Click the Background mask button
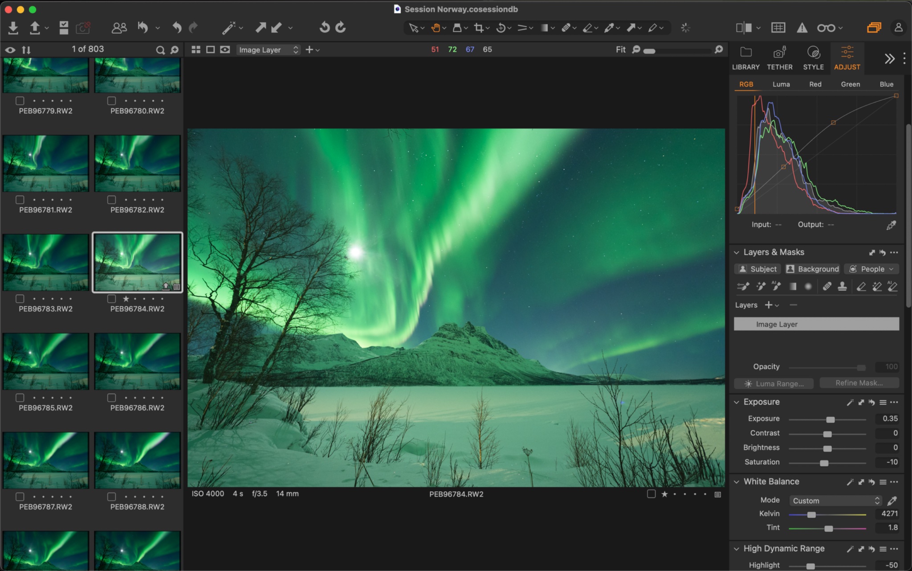Viewport: 912px width, 571px height. [x=813, y=269]
